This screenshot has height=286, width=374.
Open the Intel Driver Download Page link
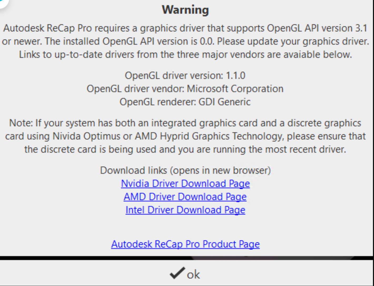pos(185,210)
